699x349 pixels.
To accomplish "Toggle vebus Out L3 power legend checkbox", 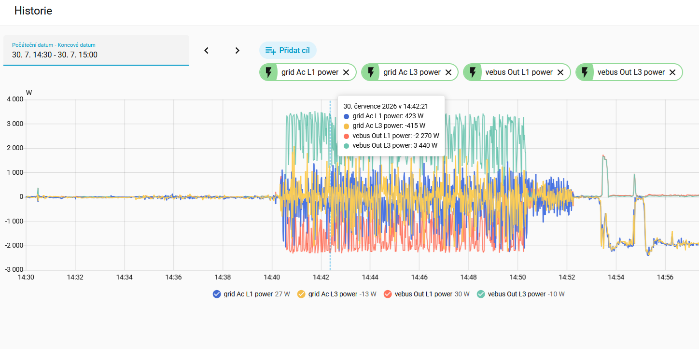I will pos(481,294).
